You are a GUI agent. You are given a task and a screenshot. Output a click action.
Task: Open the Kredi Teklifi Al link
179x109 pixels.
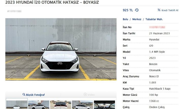point(170,10)
